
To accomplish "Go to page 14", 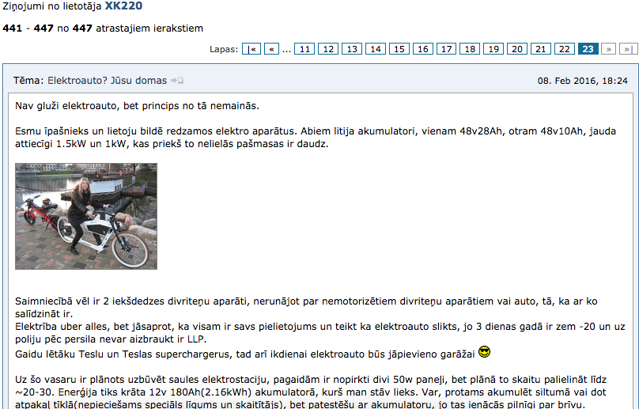I will click(376, 49).
